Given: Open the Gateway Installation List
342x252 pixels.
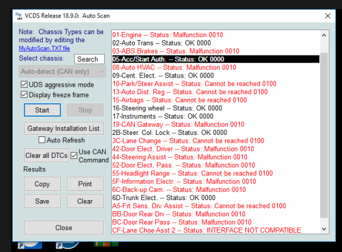Looking at the screenshot, I should 64,128.
